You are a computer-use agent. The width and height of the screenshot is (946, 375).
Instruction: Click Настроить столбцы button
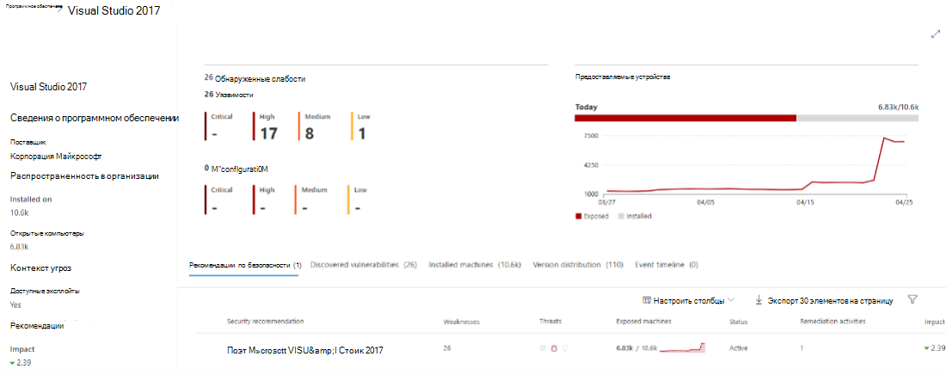(x=688, y=300)
